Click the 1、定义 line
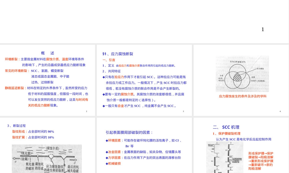Viewport: 289px width, 173px height. 139,66
